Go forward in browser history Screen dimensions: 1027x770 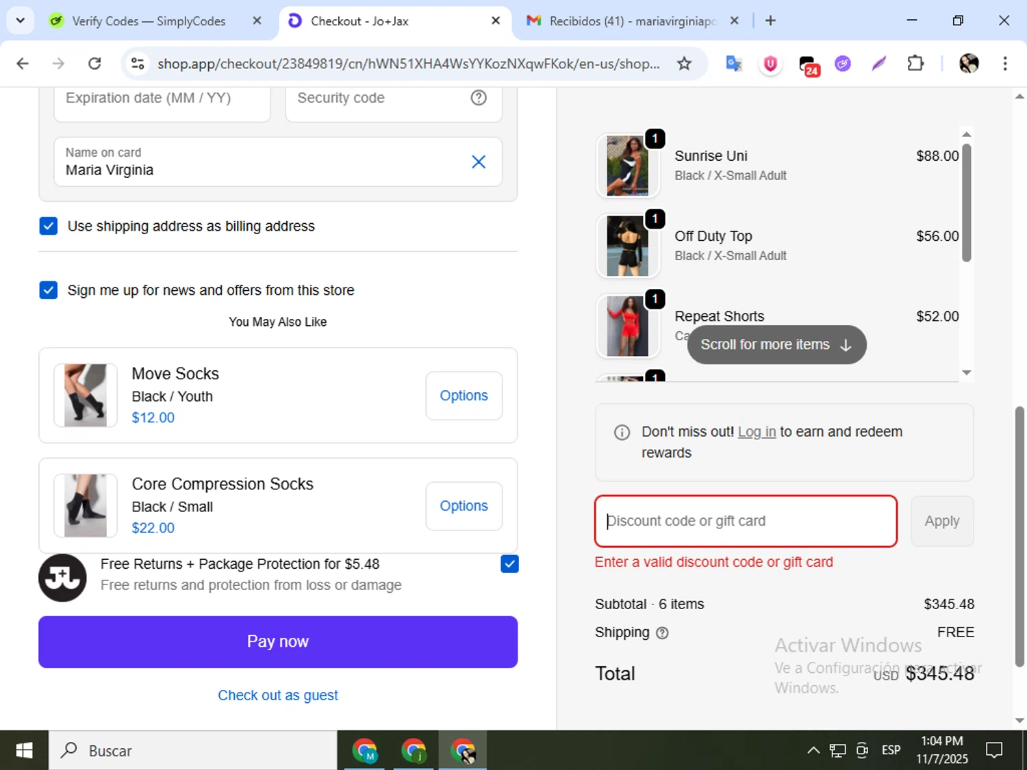tap(58, 64)
